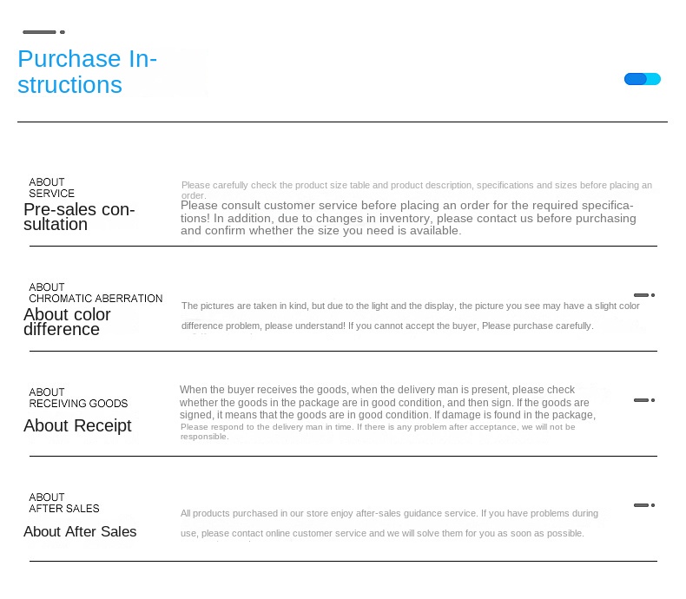686x599 pixels.
Task: Click the after-sales guidance service paragraph
Action: pyautogui.click(x=389, y=523)
